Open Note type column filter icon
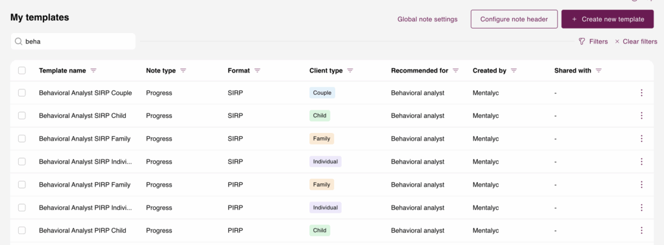Viewport: 664px width, 245px height. point(184,71)
